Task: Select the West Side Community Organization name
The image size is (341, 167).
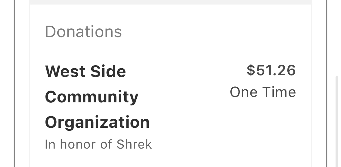Action: point(97,97)
